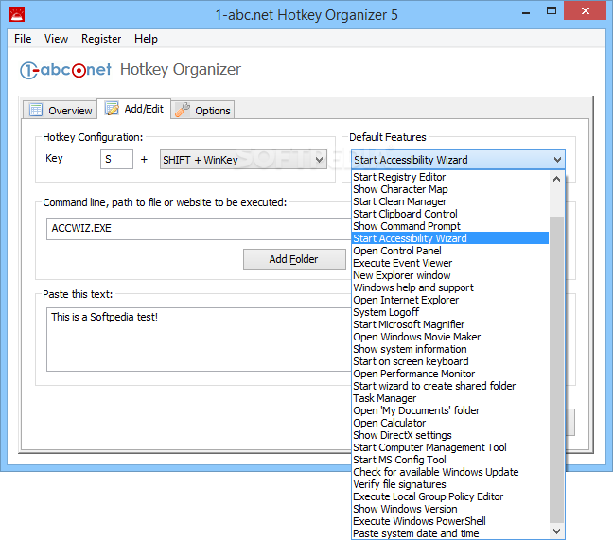The image size is (613, 540).
Task: Click the Options tab wrench icon
Action: coord(183,110)
